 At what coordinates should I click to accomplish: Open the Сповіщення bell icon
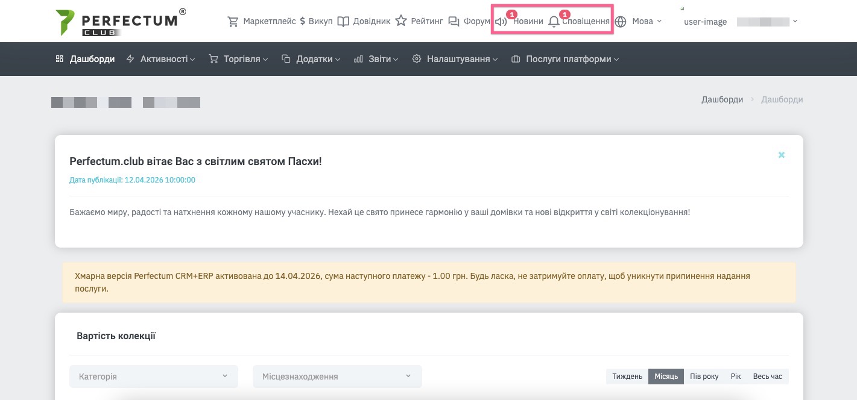coord(554,22)
